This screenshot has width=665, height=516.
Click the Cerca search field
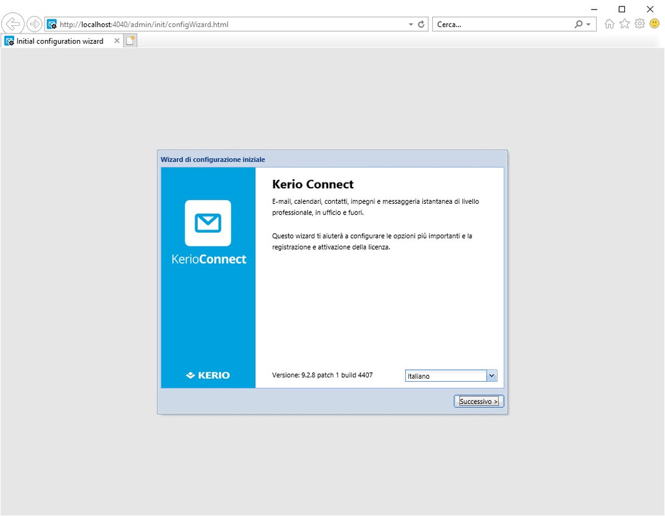[503, 25]
